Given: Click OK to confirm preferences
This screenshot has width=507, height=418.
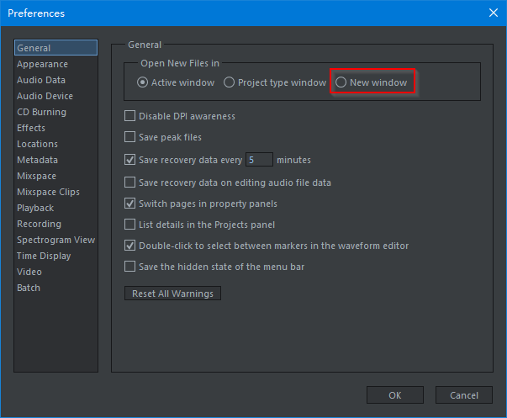Looking at the screenshot, I should (394, 395).
